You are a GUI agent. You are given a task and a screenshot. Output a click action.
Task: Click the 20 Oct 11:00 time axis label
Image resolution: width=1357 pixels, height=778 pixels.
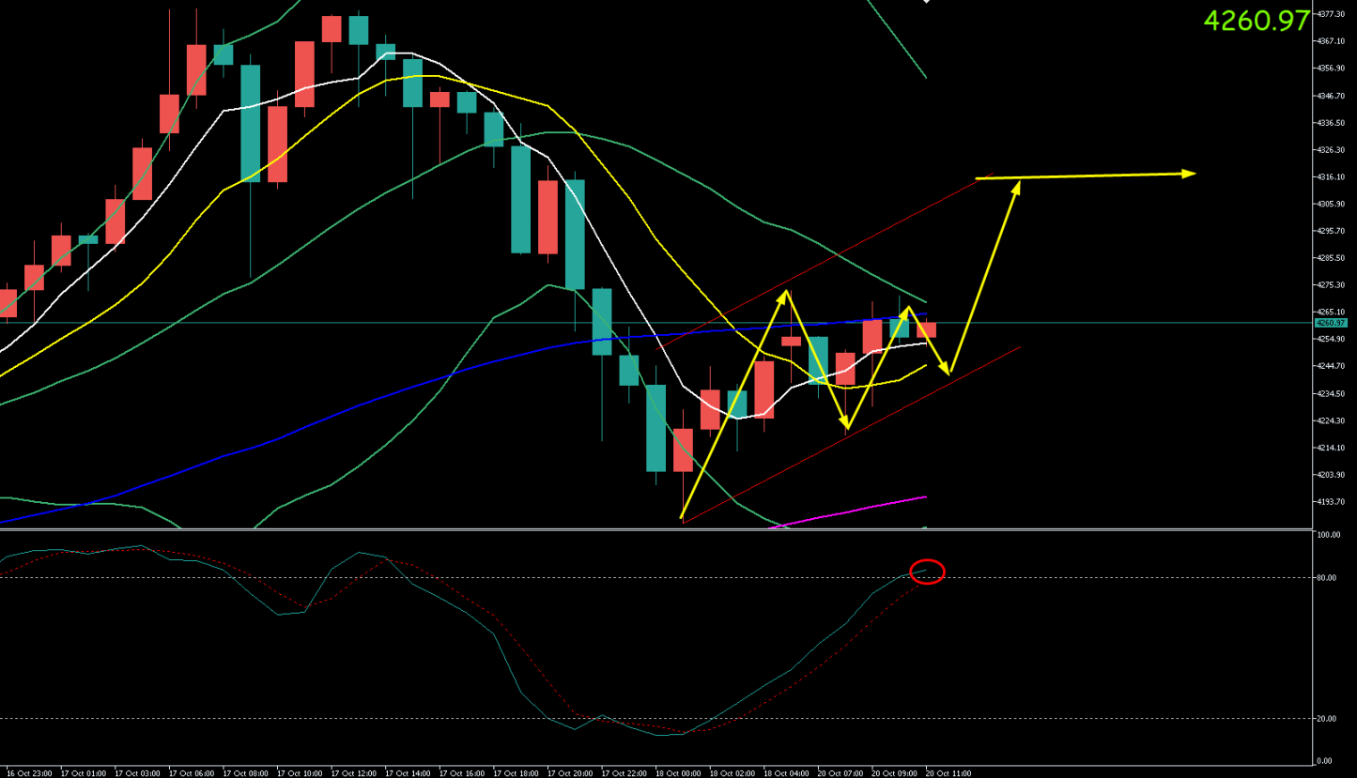(x=948, y=773)
